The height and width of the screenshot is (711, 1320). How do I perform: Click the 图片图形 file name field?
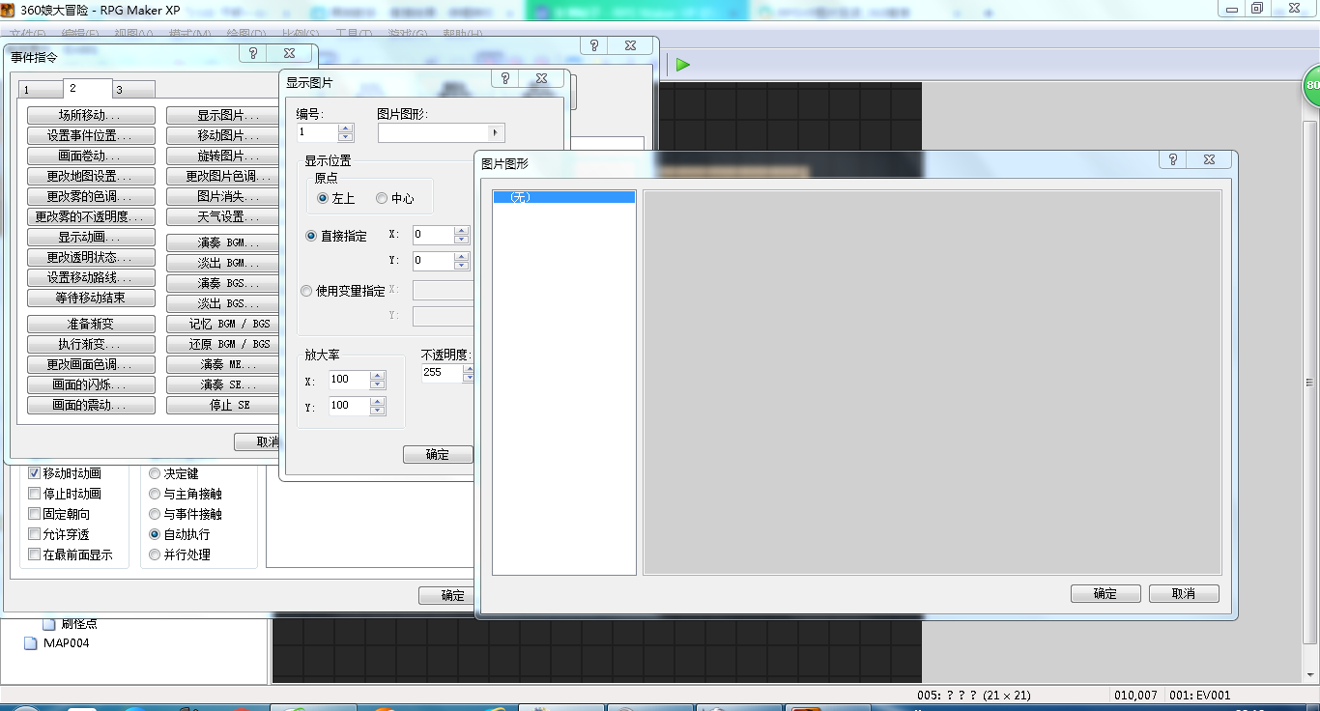[x=433, y=133]
